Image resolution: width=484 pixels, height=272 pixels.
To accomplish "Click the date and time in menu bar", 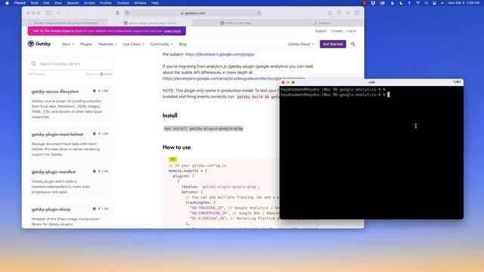I will 464,3.
